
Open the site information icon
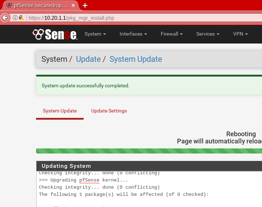(x=15, y=18)
